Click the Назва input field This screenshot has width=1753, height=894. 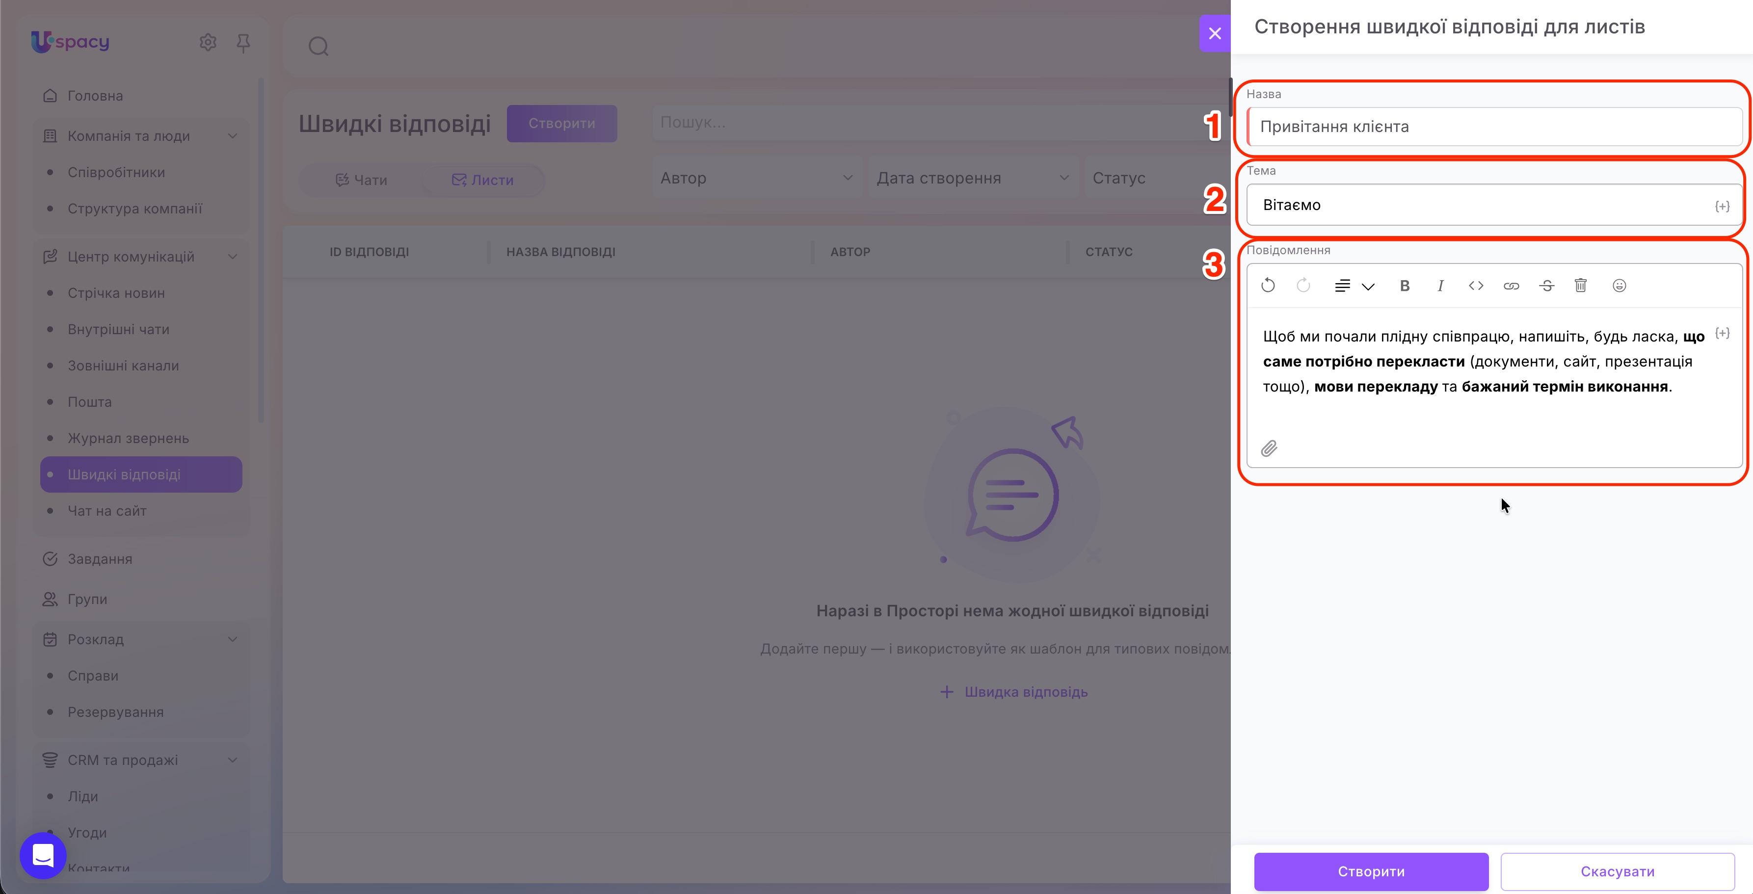click(1494, 127)
